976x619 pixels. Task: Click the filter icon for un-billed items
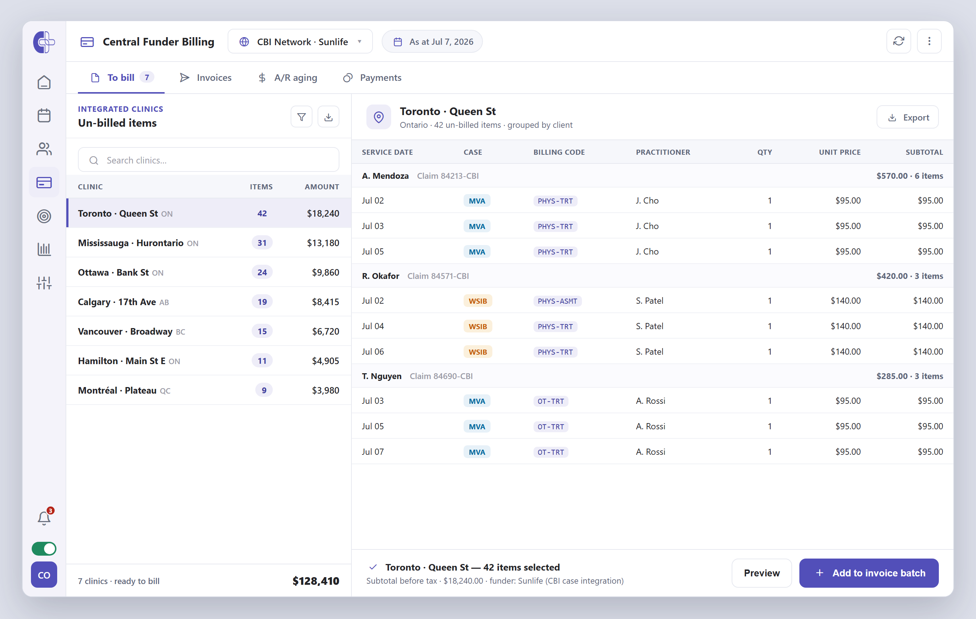(302, 117)
